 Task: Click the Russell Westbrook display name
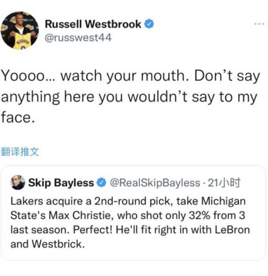click(93, 24)
